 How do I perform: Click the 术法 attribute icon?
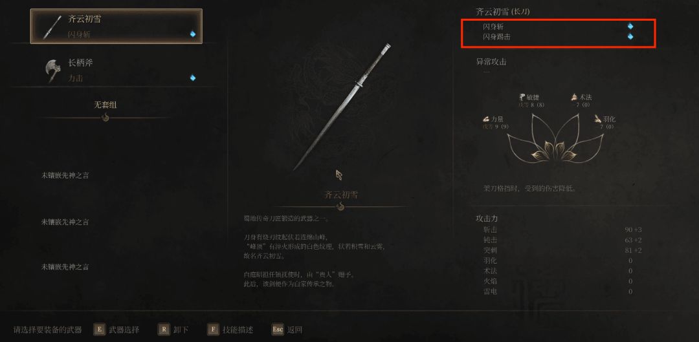pyautogui.click(x=574, y=97)
